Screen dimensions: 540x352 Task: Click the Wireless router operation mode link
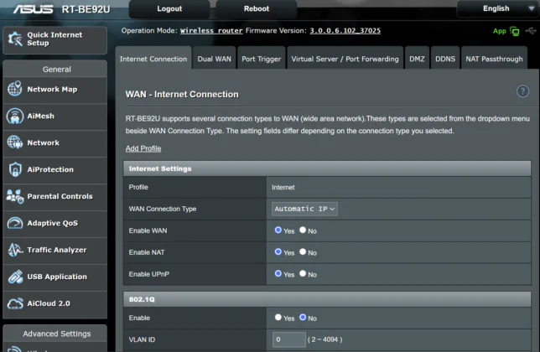[x=211, y=31]
